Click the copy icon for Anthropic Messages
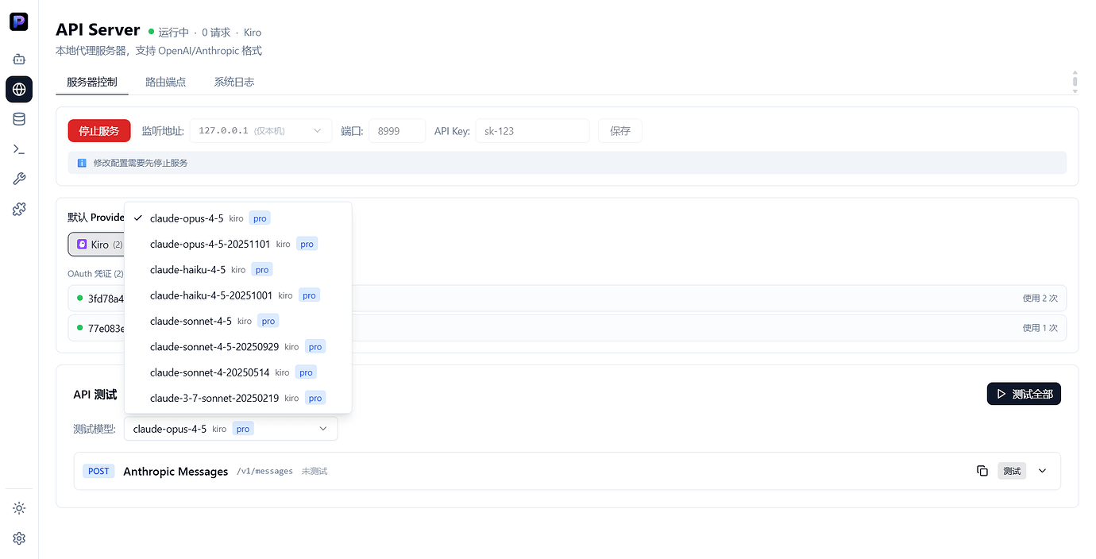 [982, 471]
